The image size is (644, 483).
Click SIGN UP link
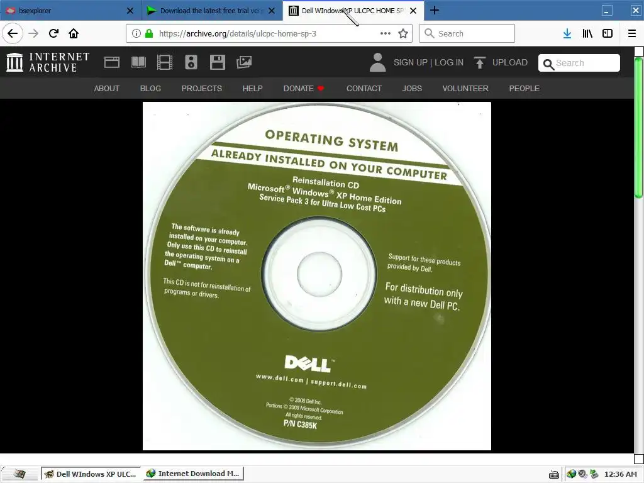click(x=410, y=62)
